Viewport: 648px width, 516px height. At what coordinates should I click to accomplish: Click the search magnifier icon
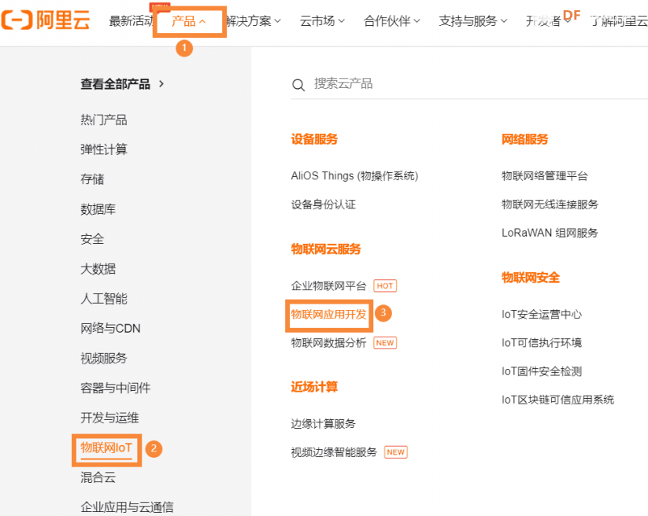(298, 85)
